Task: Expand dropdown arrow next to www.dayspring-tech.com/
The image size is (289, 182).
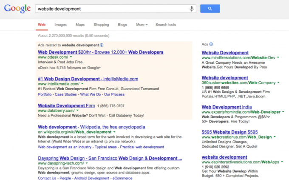Action: click(87, 163)
